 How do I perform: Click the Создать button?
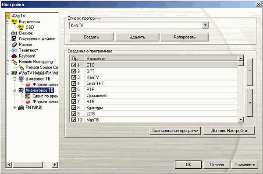91,37
